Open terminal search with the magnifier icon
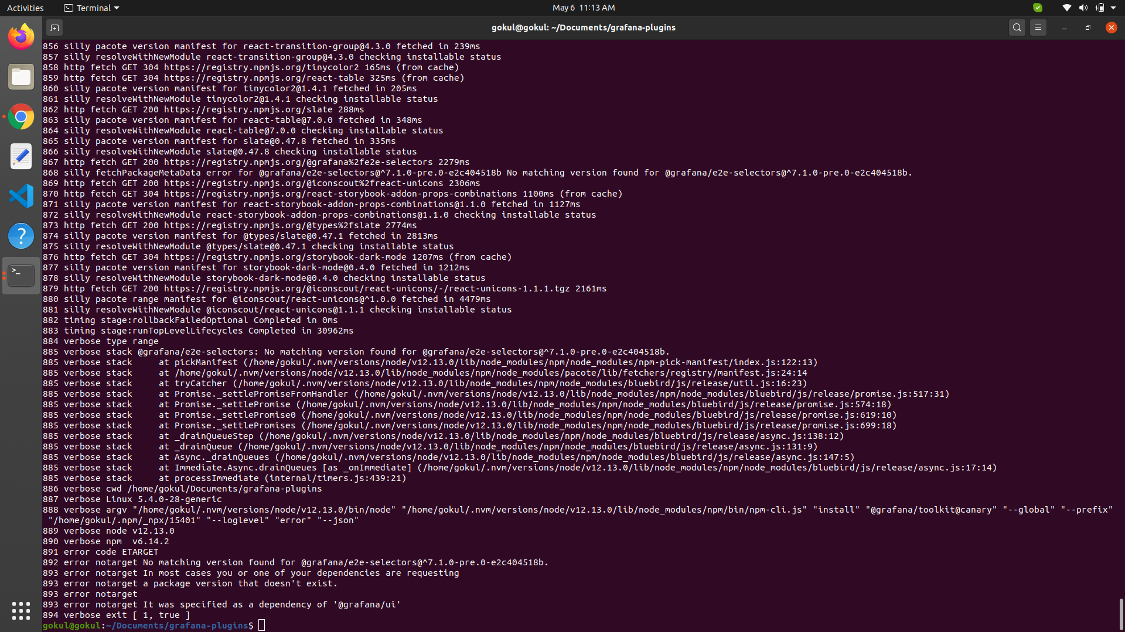Image resolution: width=1125 pixels, height=632 pixels. click(1017, 27)
